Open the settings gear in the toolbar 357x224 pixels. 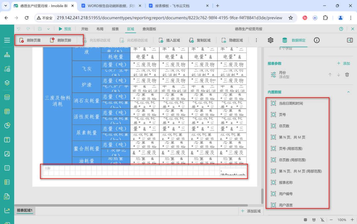pos(270,40)
